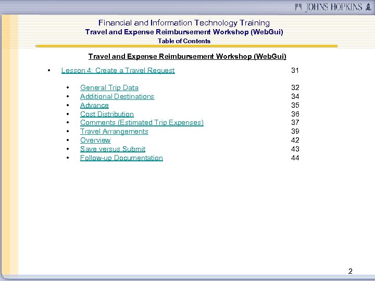Viewport: 375px width, 281px height.
Task: Click the Table of Contents heading
Action: (x=184, y=41)
